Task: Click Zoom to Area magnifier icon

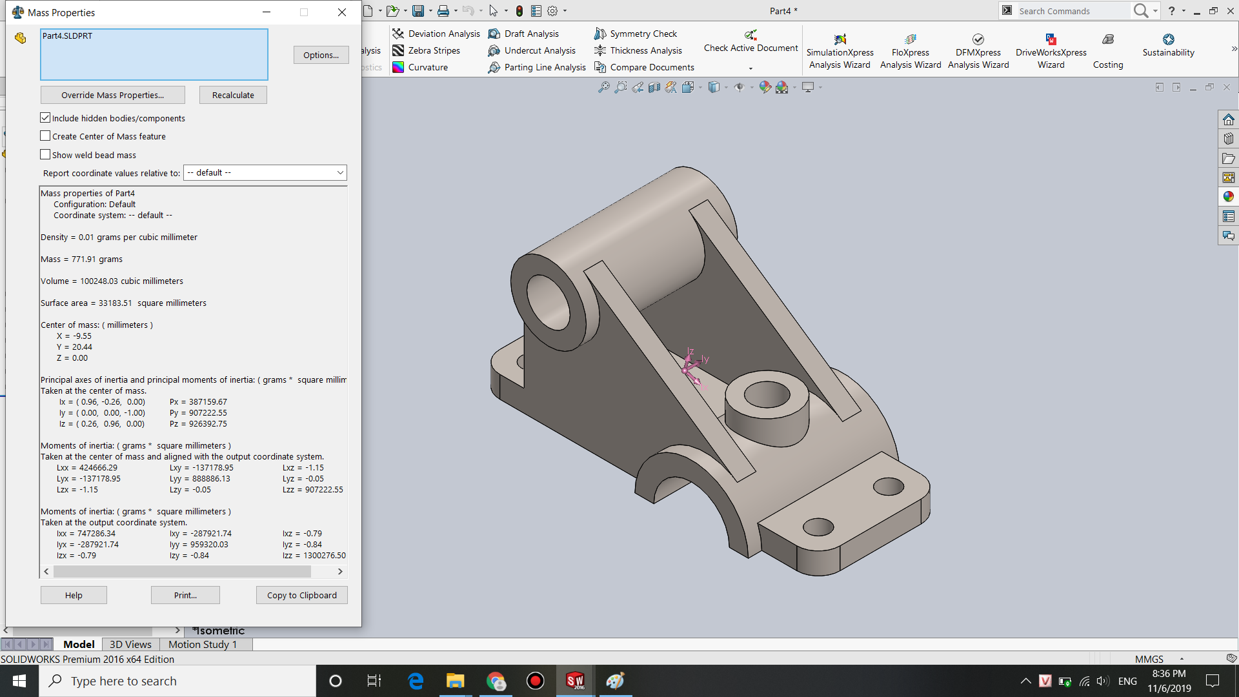Action: click(x=621, y=87)
